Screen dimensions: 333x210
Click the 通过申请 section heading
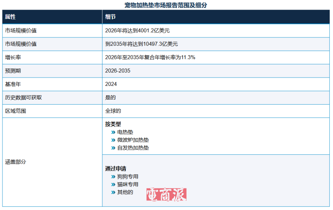tap(115, 168)
